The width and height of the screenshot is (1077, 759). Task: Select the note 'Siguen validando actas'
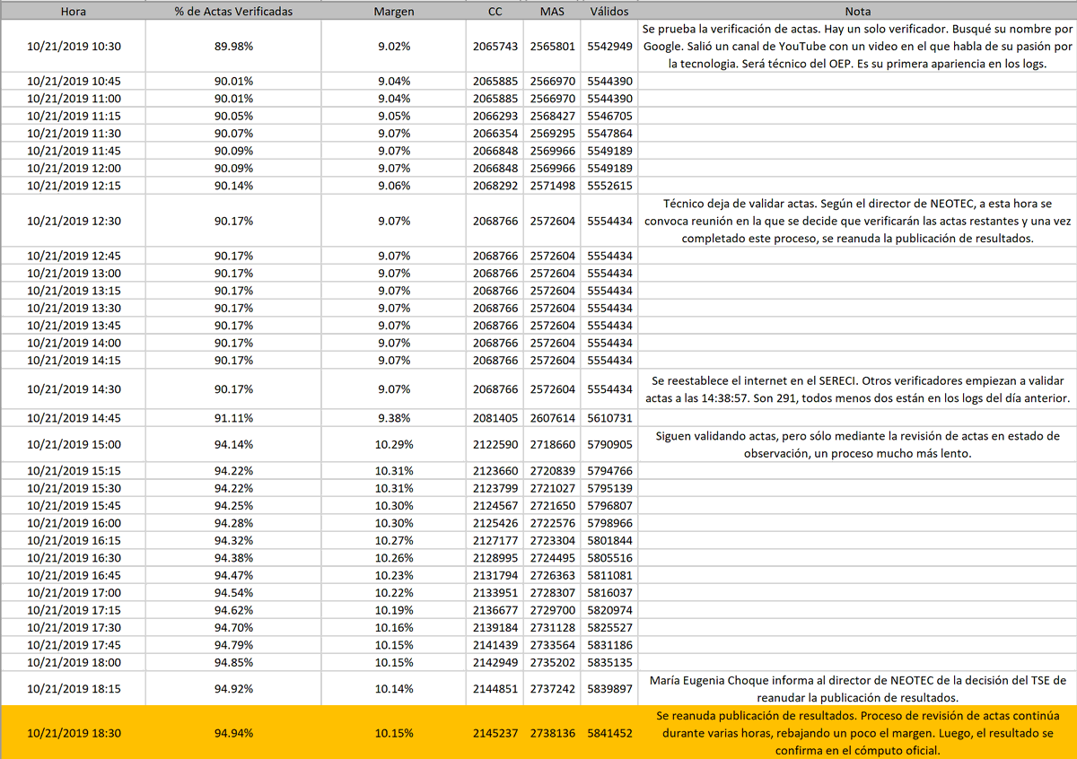coord(857,444)
